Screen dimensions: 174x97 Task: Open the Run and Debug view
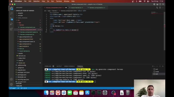click(11, 24)
